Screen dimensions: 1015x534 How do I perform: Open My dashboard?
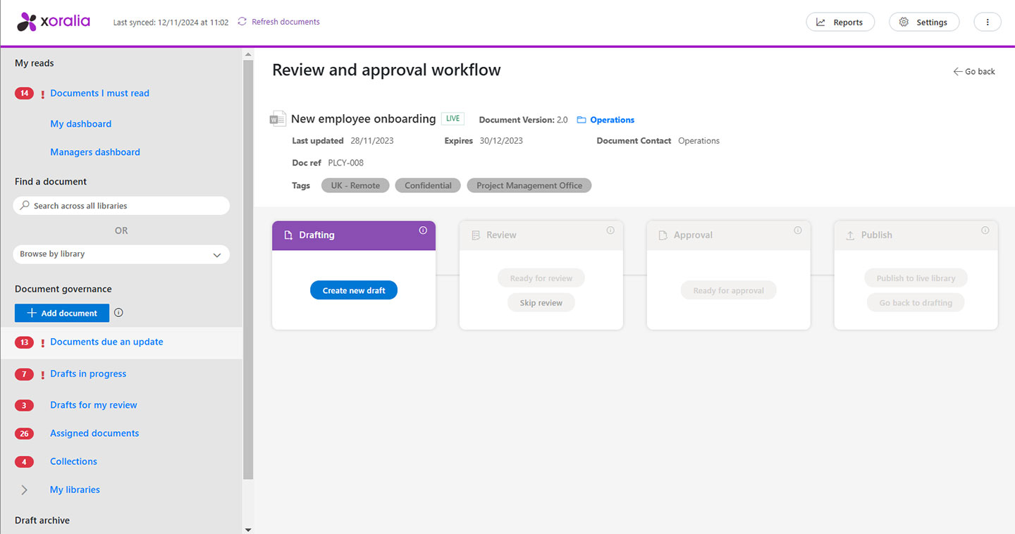(x=80, y=124)
